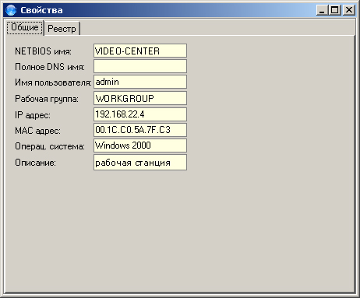
Task: Click the Имя пользователя field with admin
Action: click(x=140, y=82)
